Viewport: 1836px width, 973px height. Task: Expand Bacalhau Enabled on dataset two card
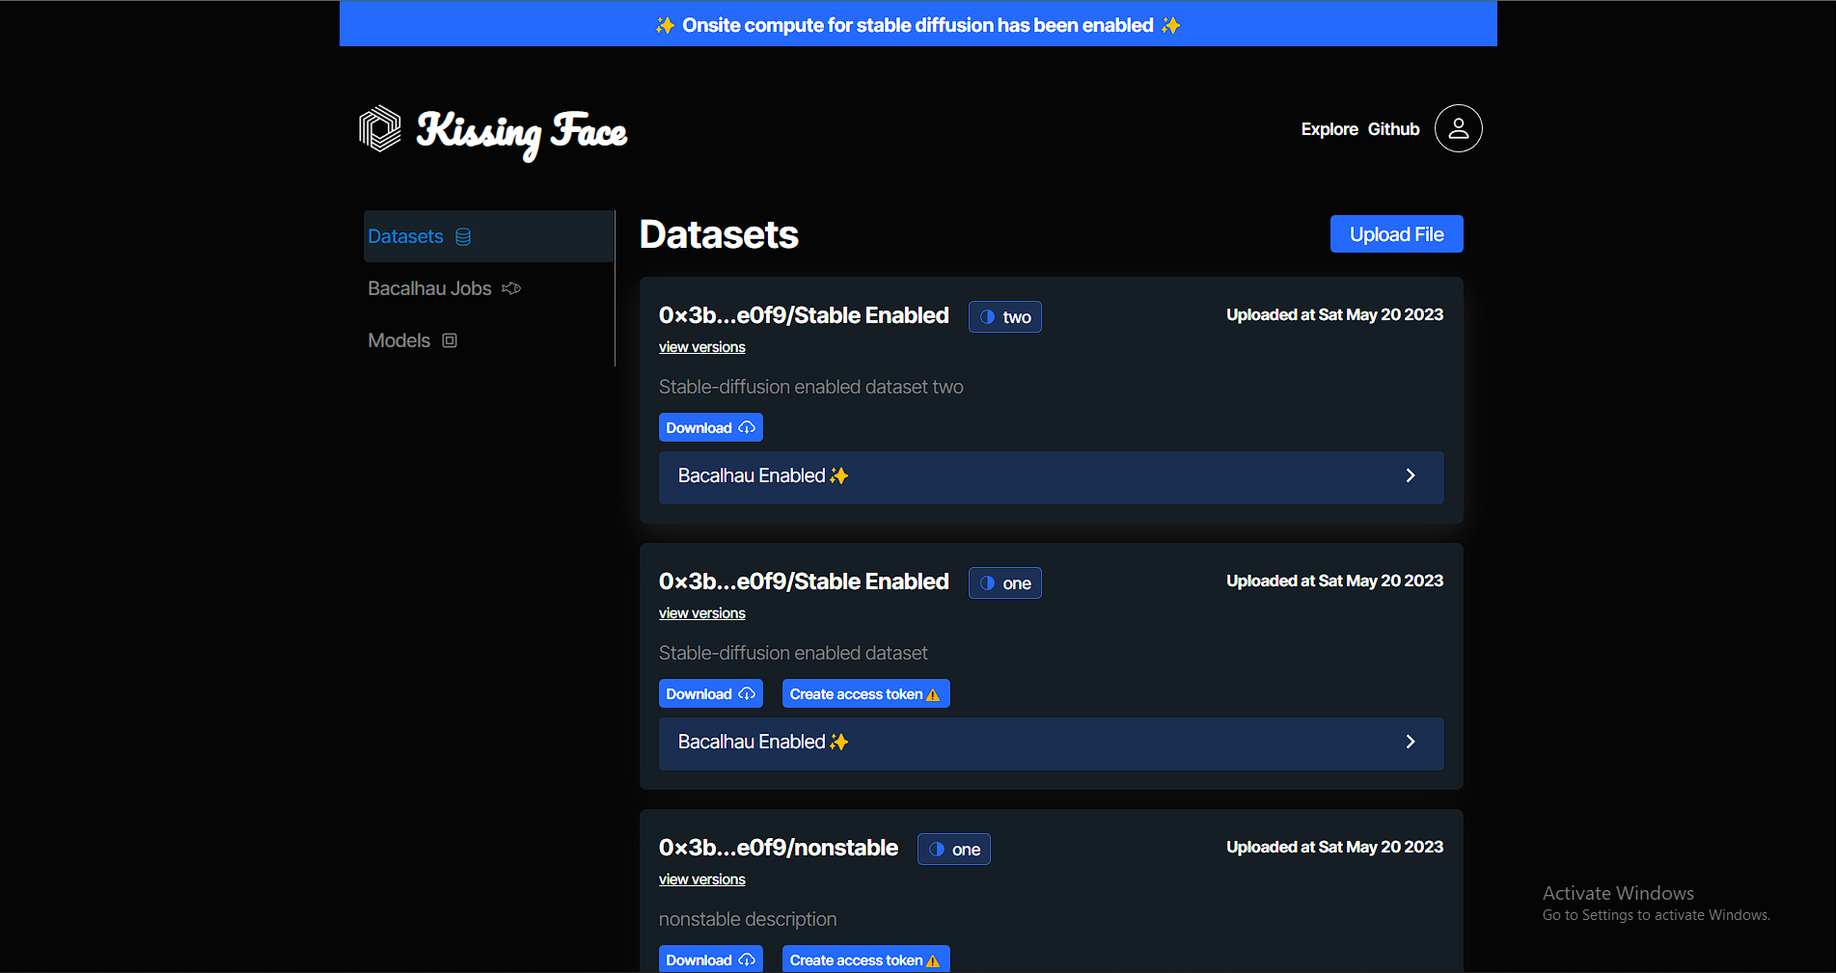pyautogui.click(x=1051, y=476)
